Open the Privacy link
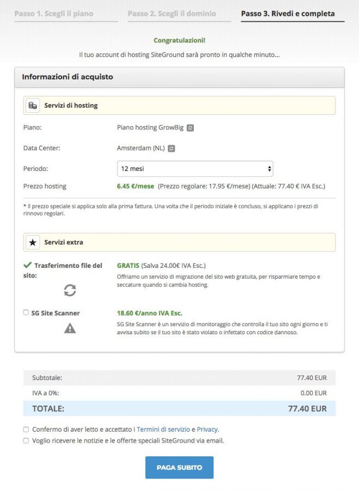This screenshot has height=490, width=359. 208,430
